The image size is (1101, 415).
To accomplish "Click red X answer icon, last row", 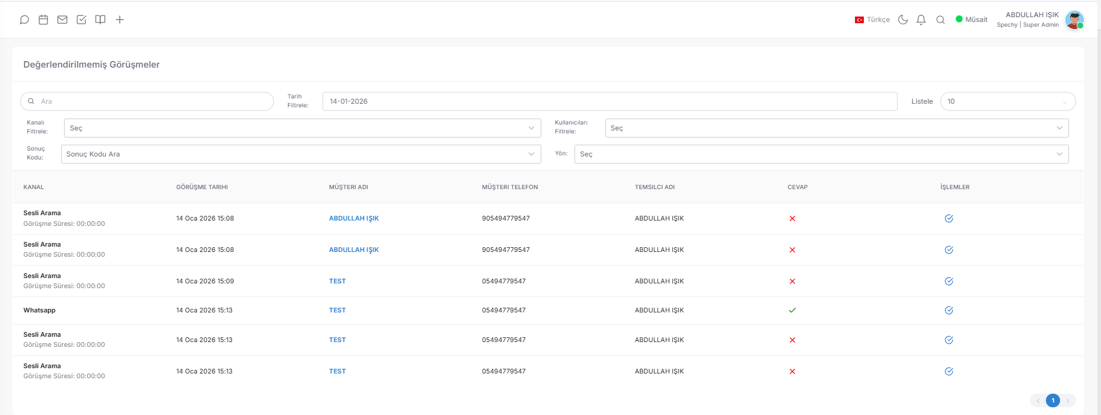I will (x=792, y=372).
